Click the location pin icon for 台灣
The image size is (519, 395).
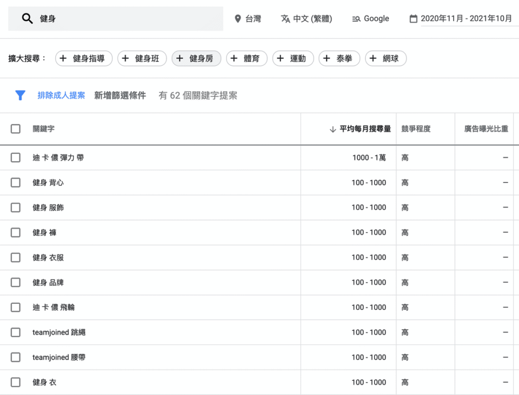pos(237,19)
